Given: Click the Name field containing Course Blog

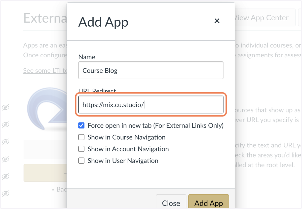Looking at the screenshot, I should point(151,70).
